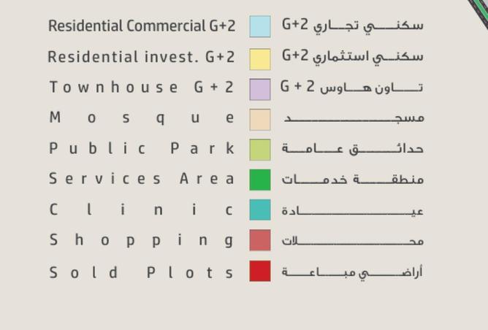Select the "Residential invest. G+2" text
The image size is (488, 330).
pos(142,57)
